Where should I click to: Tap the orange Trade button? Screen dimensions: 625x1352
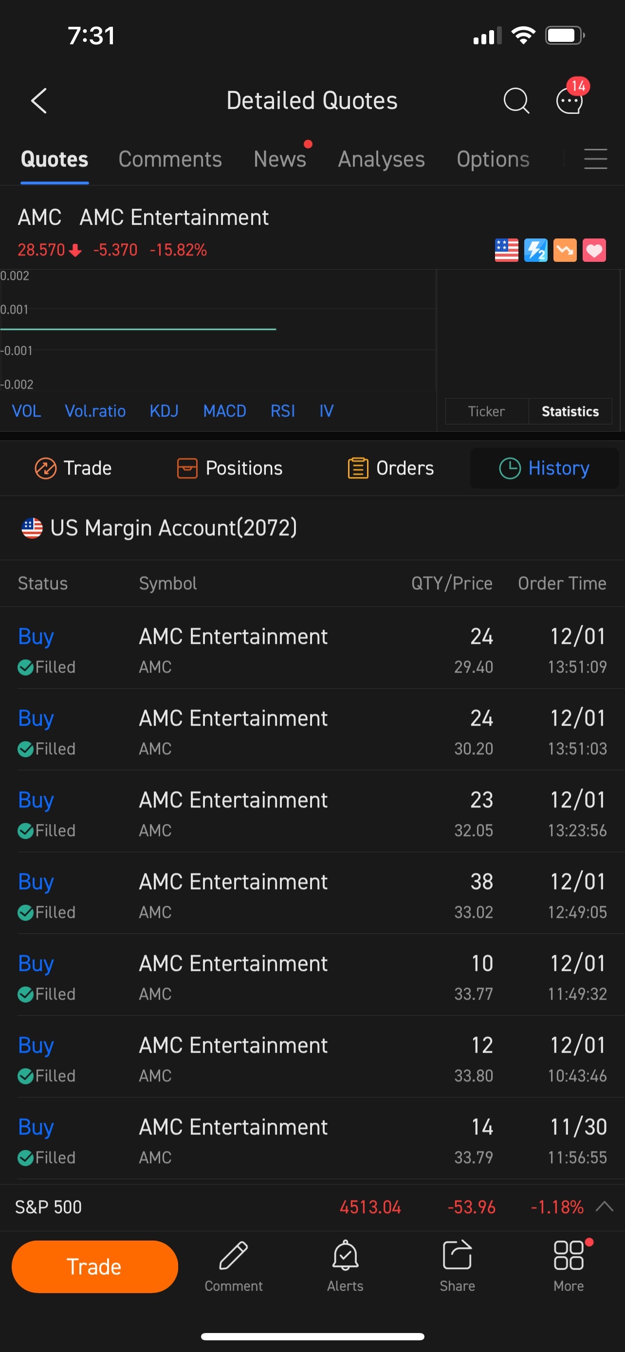(x=95, y=1266)
